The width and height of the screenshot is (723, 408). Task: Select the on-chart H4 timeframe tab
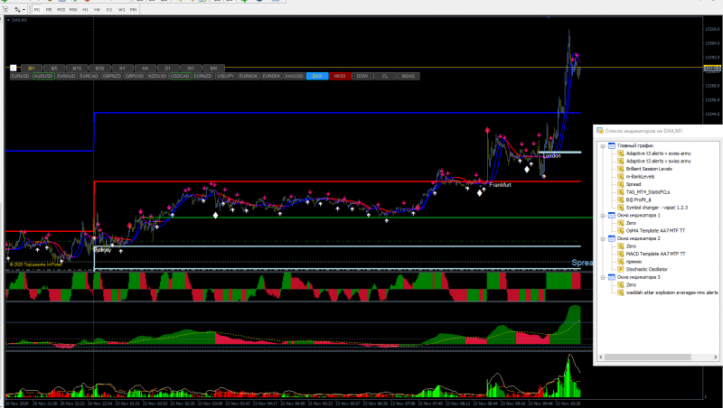tap(146, 69)
